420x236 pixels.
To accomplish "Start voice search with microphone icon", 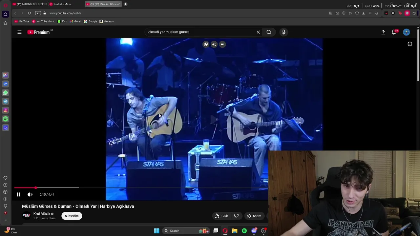I will pos(283,32).
